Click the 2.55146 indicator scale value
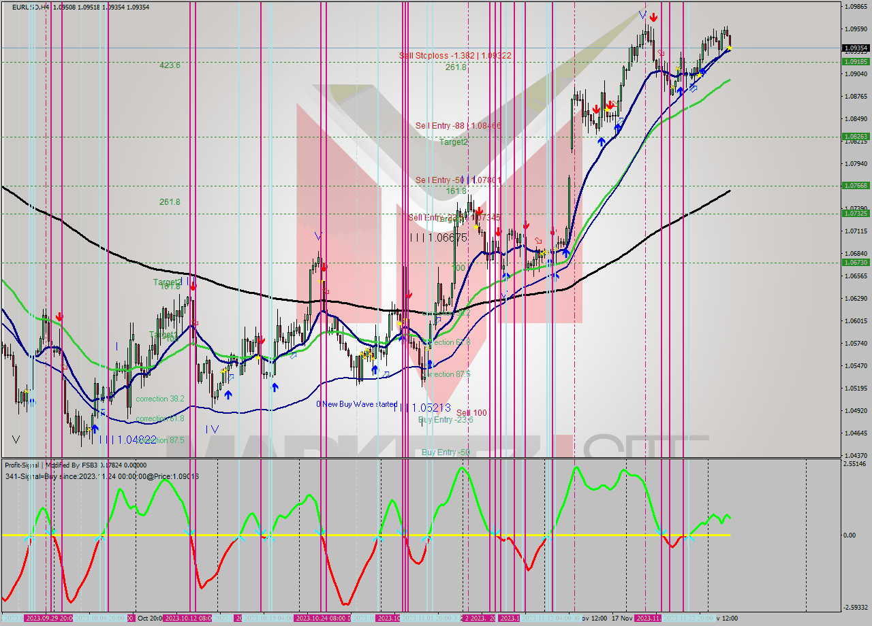This screenshot has height=626, width=872. point(855,464)
